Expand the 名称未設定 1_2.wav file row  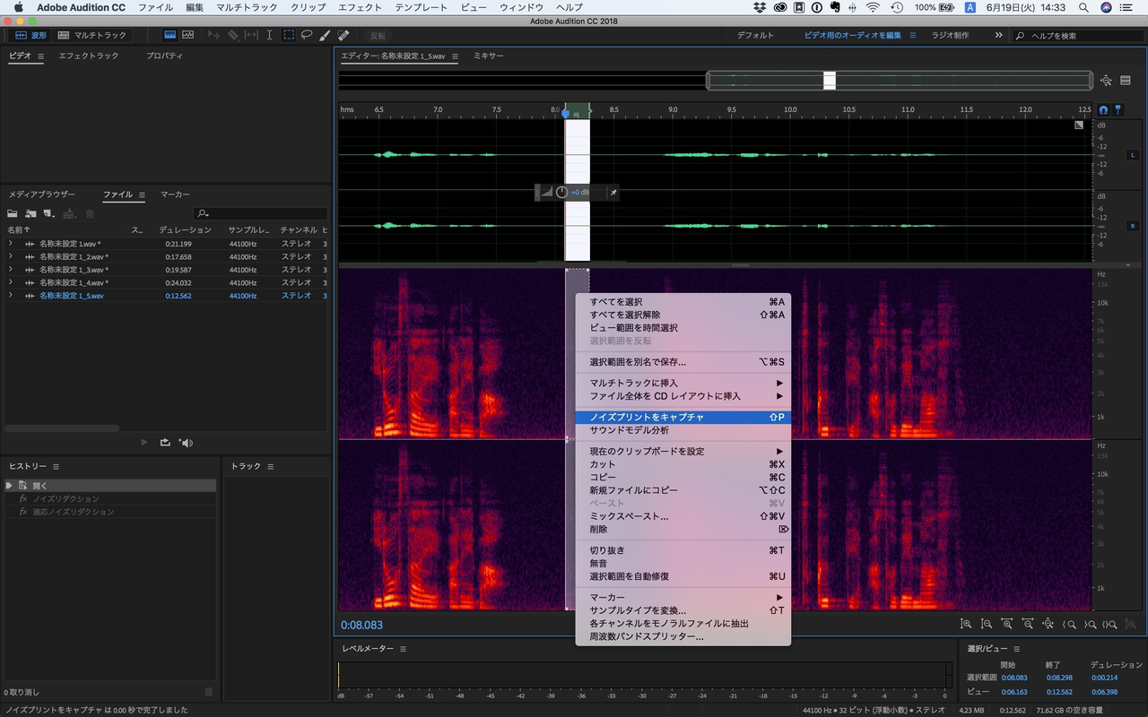point(11,256)
